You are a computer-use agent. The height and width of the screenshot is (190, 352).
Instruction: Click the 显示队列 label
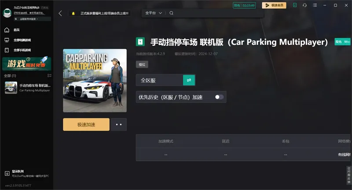click(x=18, y=171)
